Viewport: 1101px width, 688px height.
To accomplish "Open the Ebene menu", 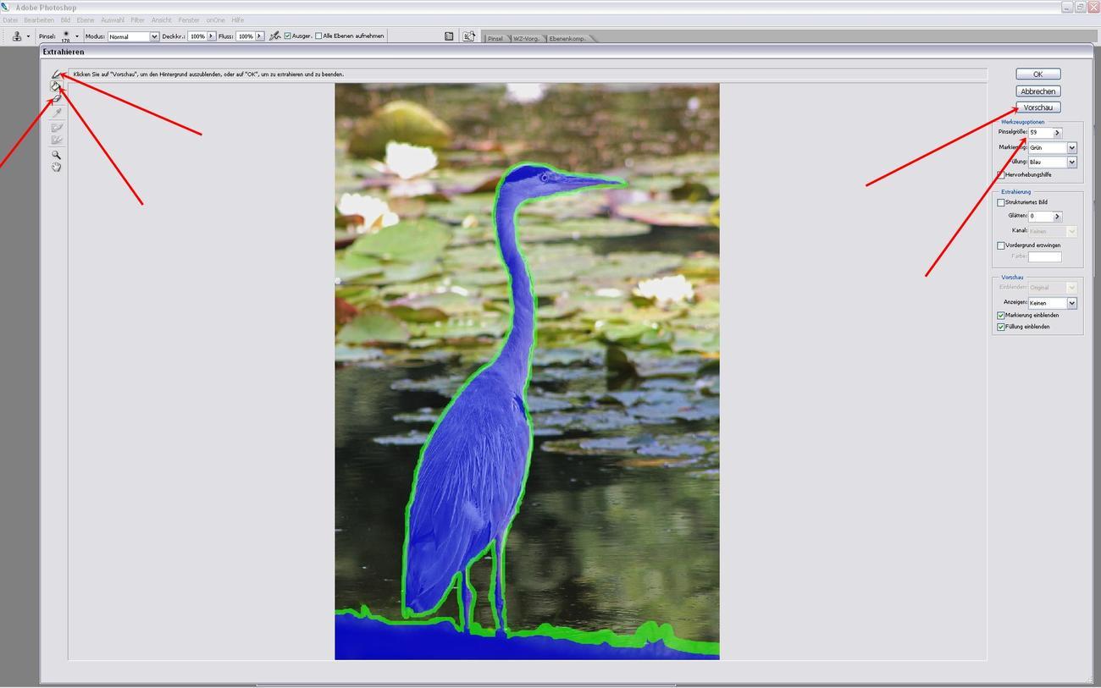I will [x=86, y=20].
